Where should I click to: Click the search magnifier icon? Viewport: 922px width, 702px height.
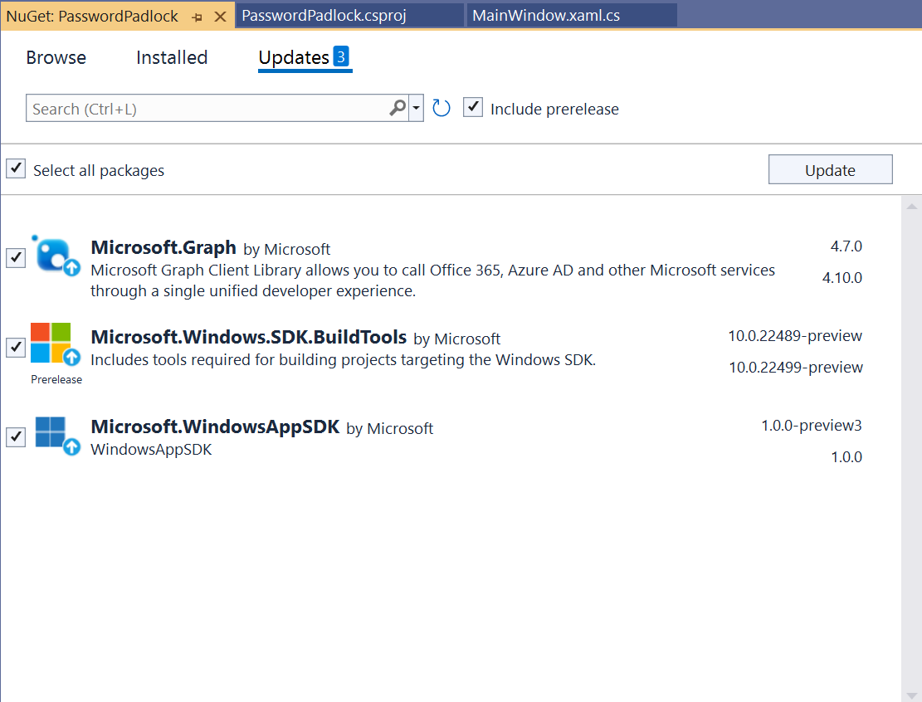tap(398, 108)
